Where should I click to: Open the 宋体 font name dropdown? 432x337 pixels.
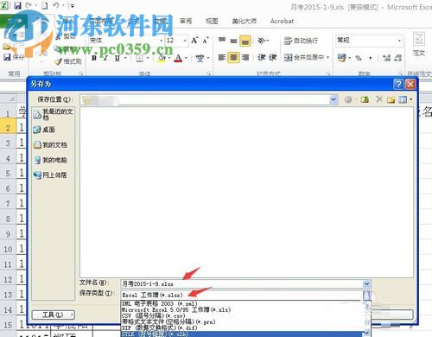point(162,41)
